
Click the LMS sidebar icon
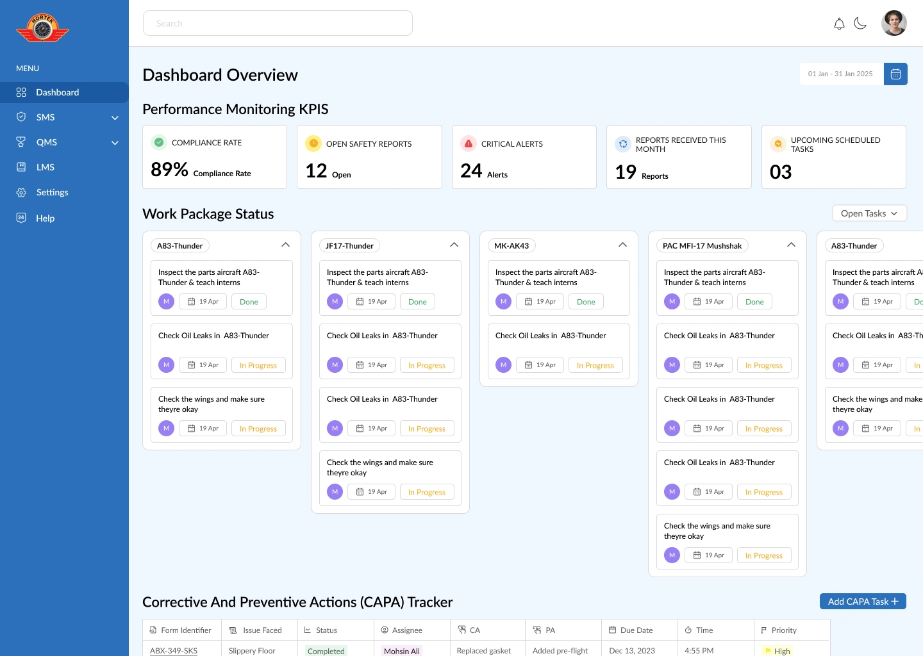[21, 167]
